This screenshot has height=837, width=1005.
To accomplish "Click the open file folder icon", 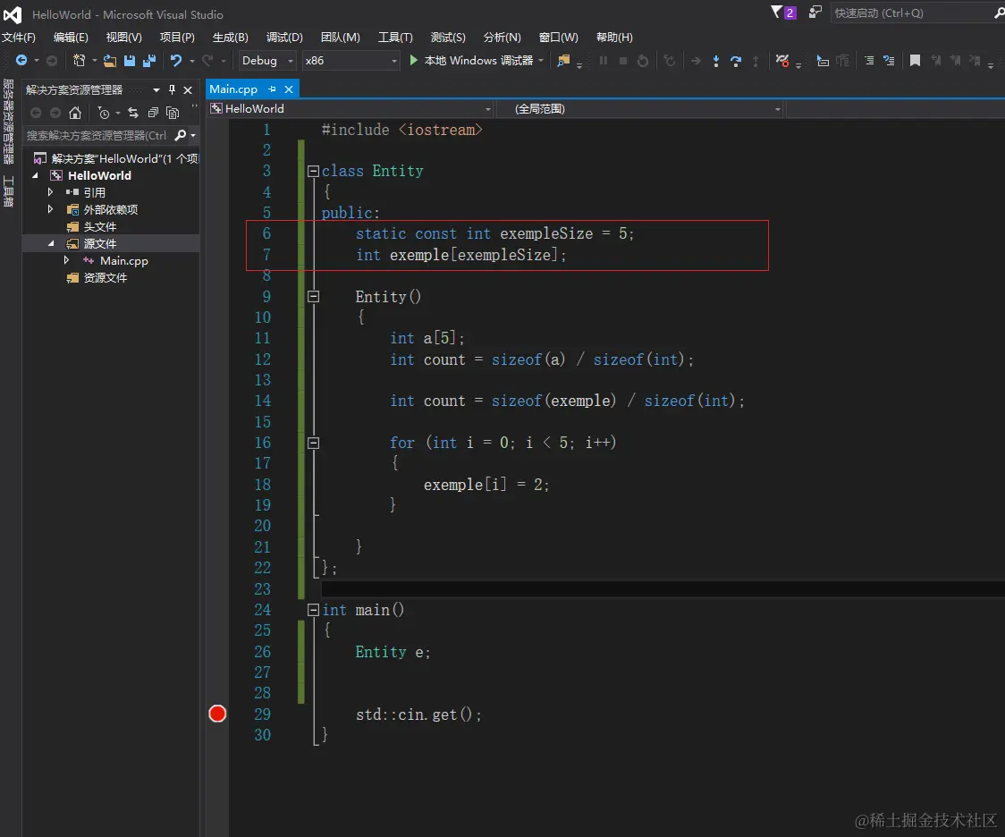I will pyautogui.click(x=110, y=60).
